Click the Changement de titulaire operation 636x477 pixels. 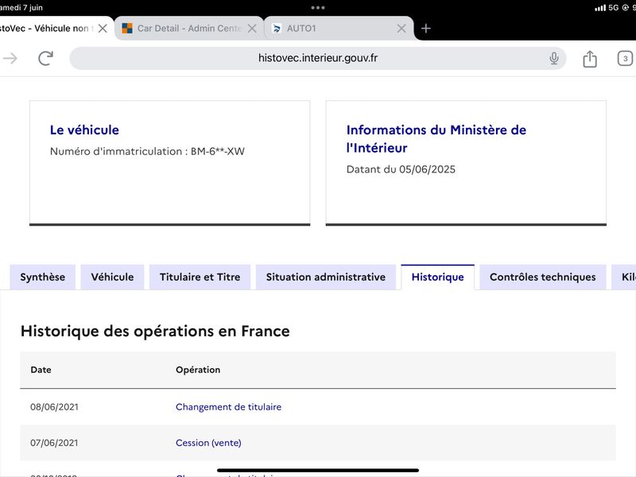tap(228, 407)
